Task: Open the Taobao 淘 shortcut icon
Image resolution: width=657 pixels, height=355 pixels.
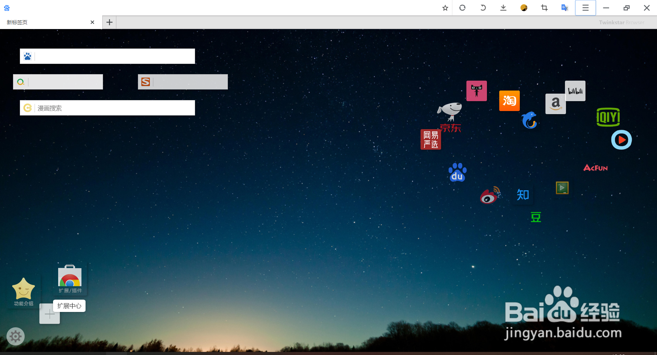Action: pyautogui.click(x=510, y=101)
